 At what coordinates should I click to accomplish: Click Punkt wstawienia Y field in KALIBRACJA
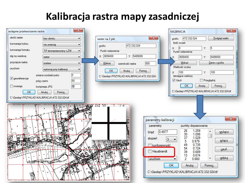(222, 57)
